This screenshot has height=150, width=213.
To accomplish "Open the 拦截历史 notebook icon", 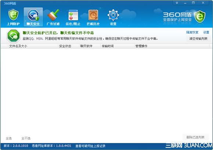I will click(x=93, y=15).
